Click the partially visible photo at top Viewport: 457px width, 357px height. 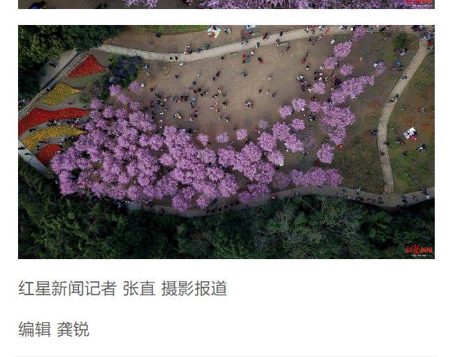coord(226,4)
